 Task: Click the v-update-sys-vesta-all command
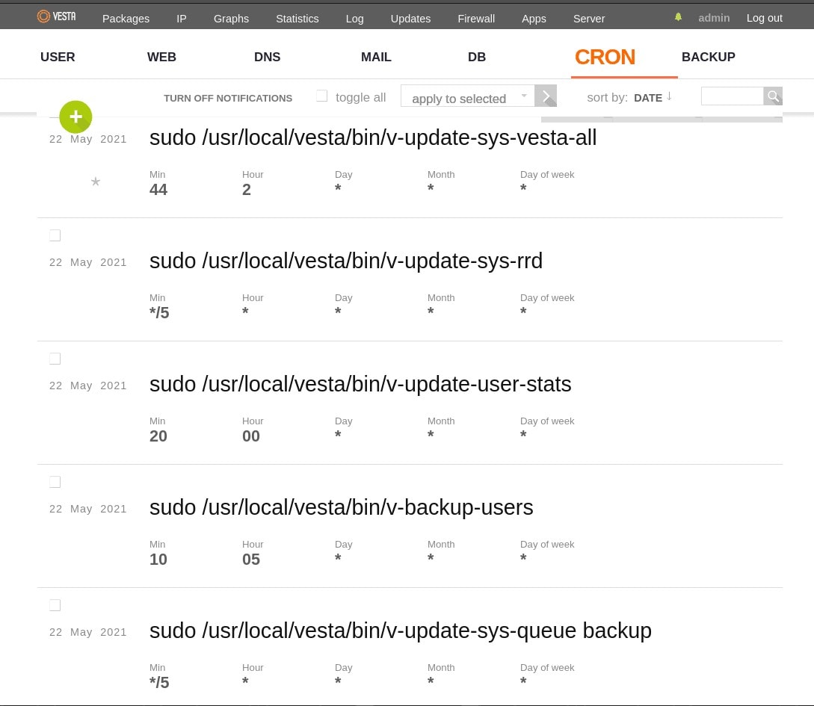373,138
